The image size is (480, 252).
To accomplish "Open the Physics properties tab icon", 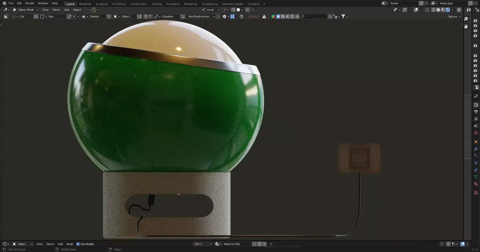I will (476, 163).
